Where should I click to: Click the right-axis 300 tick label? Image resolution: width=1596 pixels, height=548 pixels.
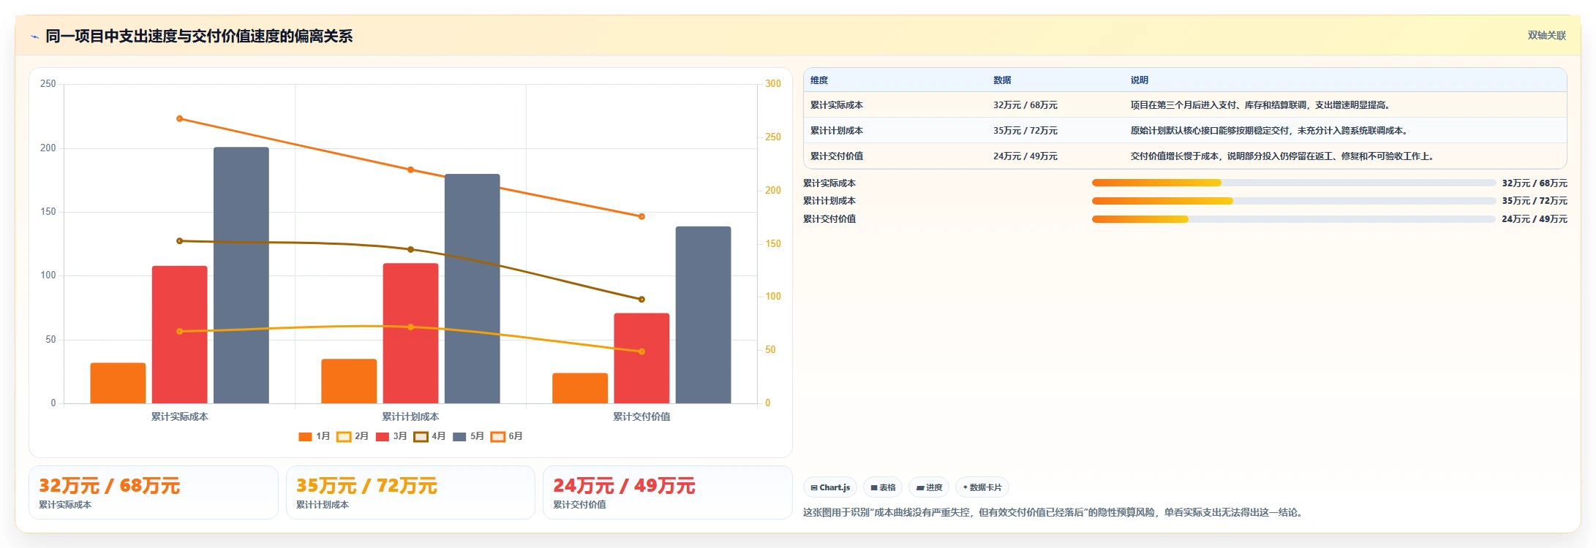[x=773, y=84]
